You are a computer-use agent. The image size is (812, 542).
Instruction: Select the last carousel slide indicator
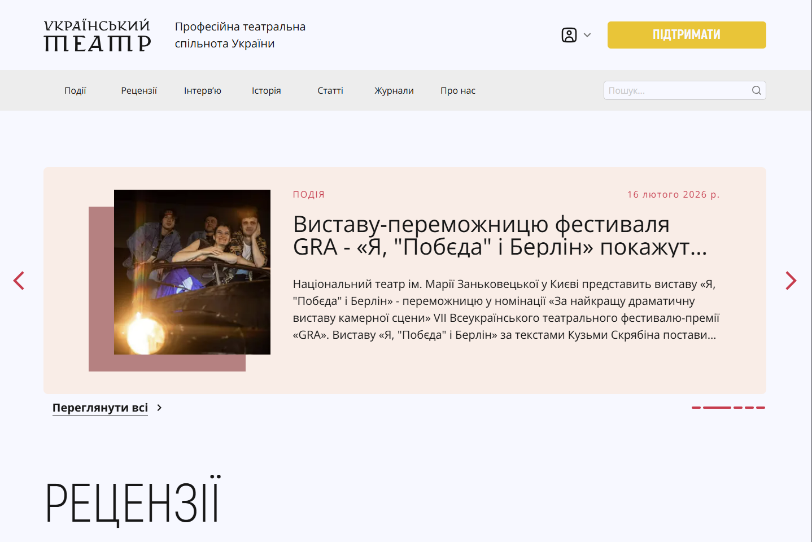[761, 407]
